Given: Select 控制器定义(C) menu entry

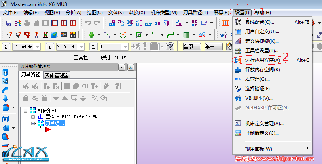Looking at the screenshot, I should tap(272, 133).
